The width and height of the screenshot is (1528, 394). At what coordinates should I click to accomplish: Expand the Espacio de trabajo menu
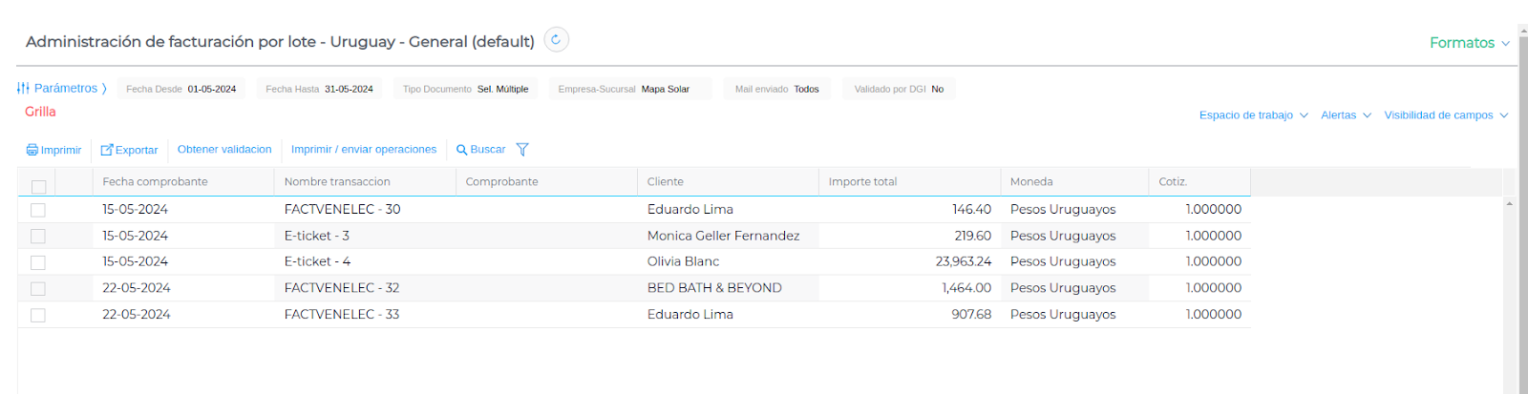[1253, 115]
